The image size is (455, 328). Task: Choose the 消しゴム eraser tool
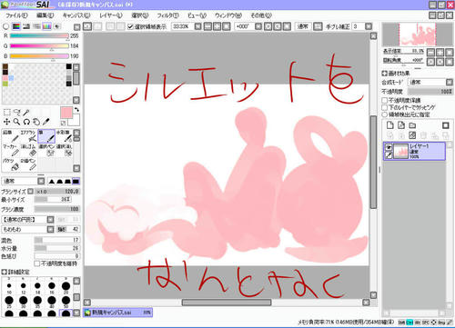[29, 151]
